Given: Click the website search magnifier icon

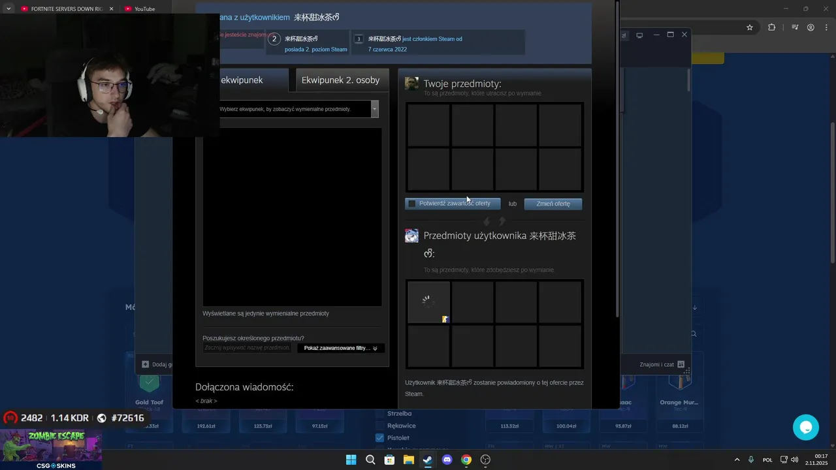Looking at the screenshot, I should (694, 334).
